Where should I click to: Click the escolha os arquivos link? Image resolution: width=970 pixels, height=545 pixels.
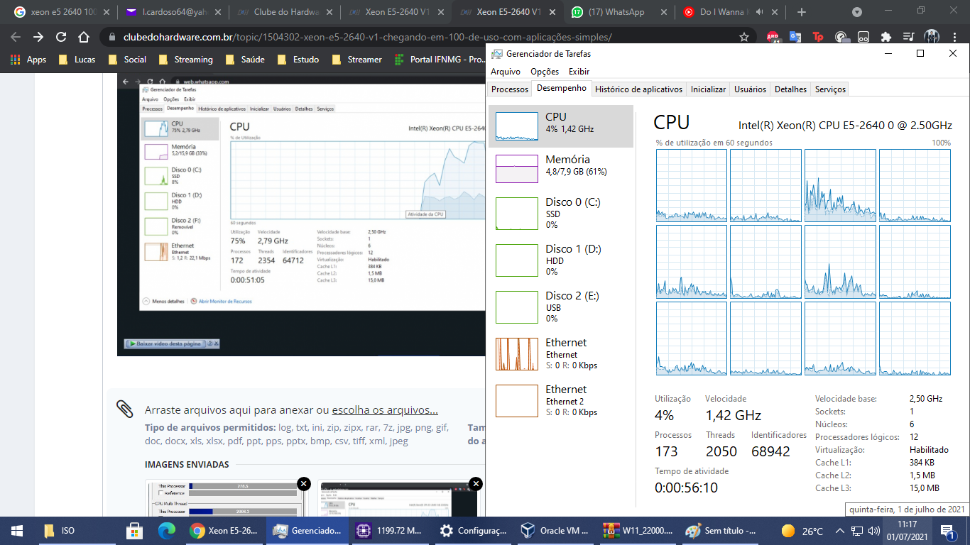point(385,410)
